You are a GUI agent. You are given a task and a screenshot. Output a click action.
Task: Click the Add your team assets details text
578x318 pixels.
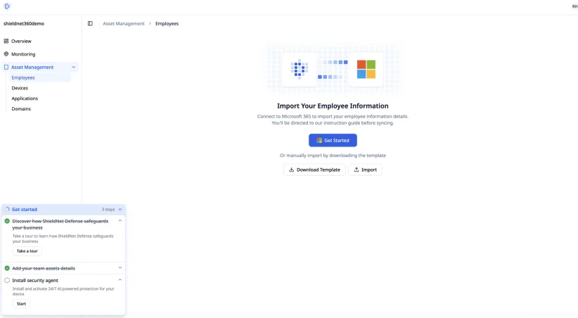pyautogui.click(x=44, y=268)
